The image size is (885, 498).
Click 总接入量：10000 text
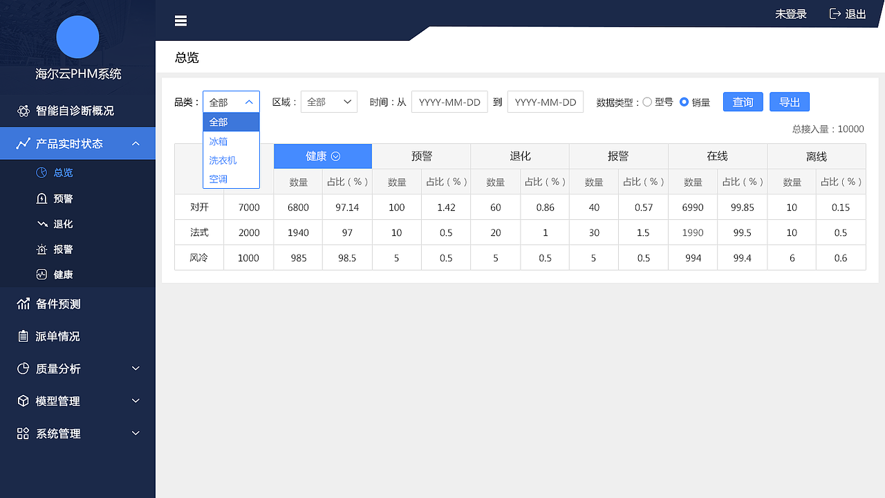828,129
